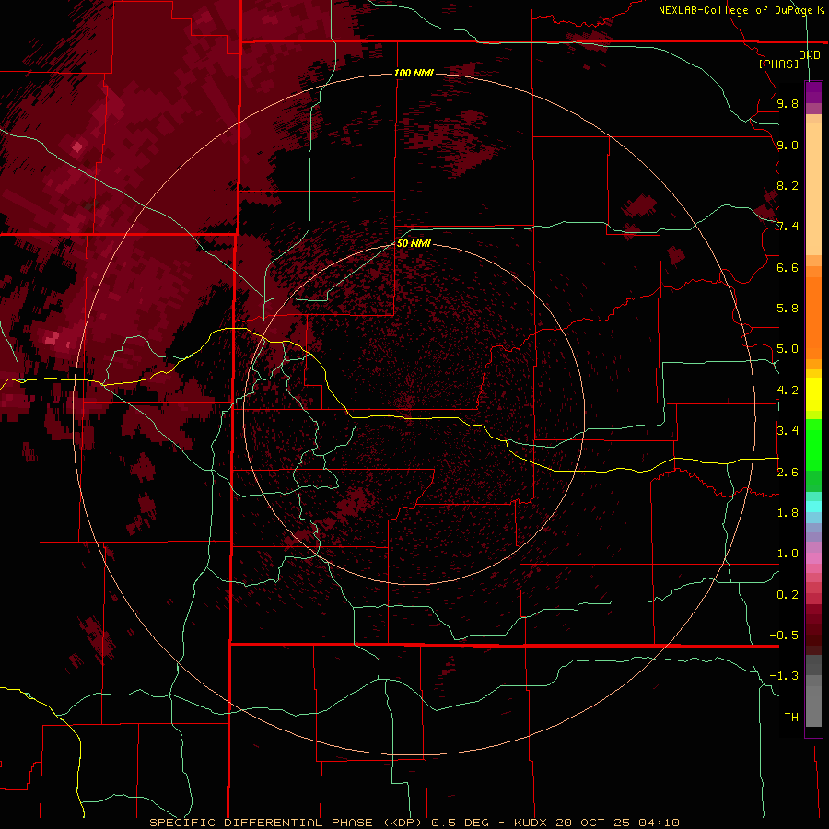Select the 6.6 legend value
The image size is (829, 829).
coord(788,267)
